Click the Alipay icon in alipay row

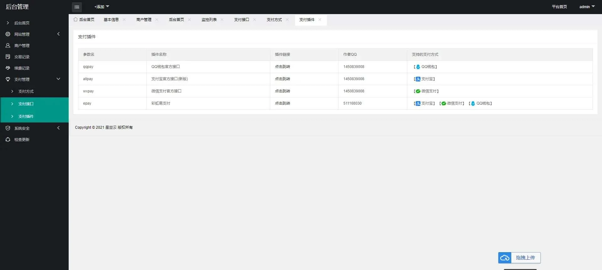(x=418, y=79)
